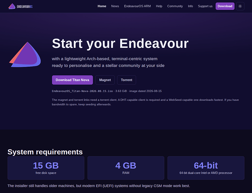This screenshot has height=193, width=252.
Task: Open the Help menu
Action: (x=159, y=6)
